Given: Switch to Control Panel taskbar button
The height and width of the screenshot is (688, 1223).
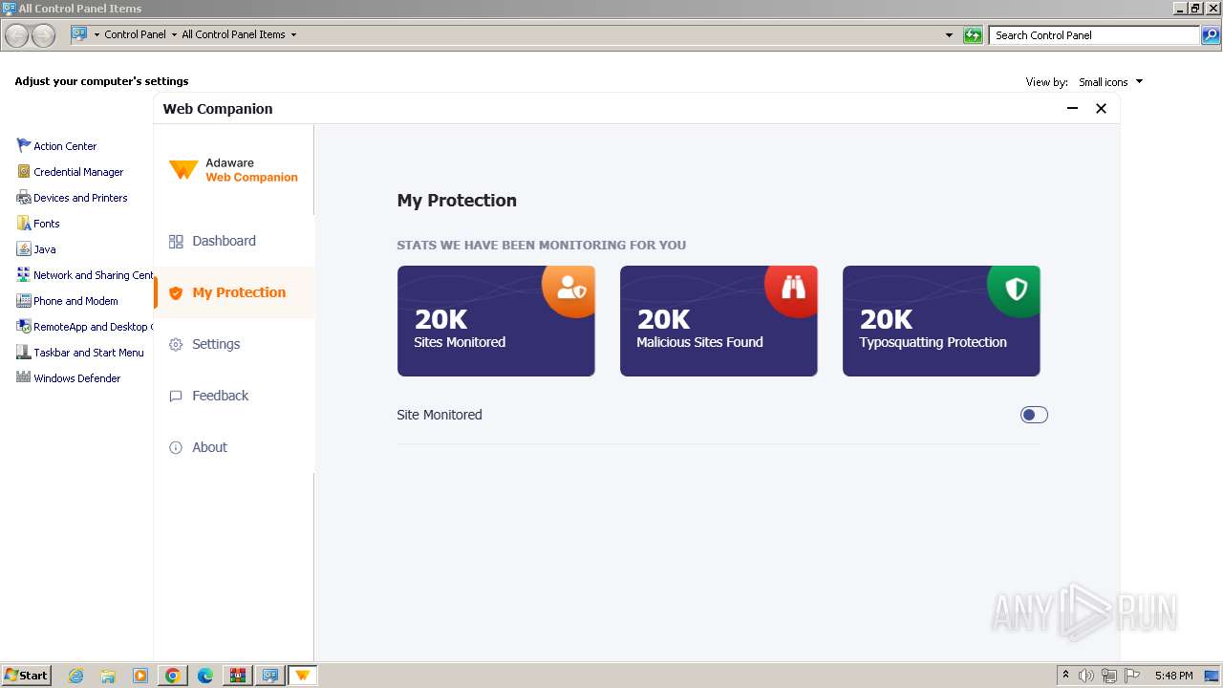Looking at the screenshot, I should [x=269, y=676].
